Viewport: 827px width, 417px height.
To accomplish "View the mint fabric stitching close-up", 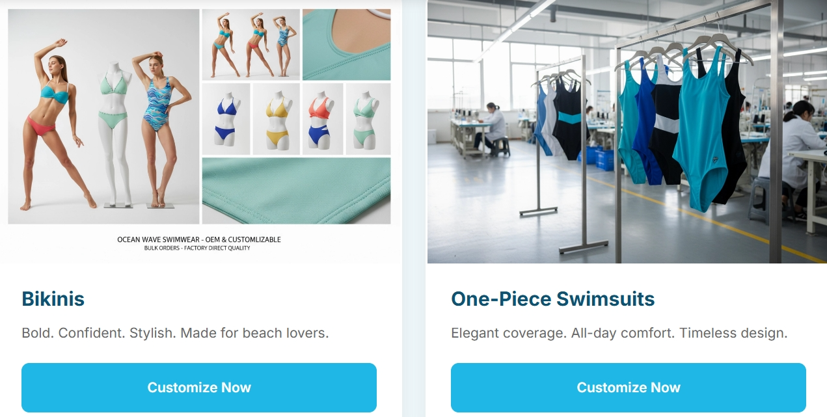I will pos(297,191).
